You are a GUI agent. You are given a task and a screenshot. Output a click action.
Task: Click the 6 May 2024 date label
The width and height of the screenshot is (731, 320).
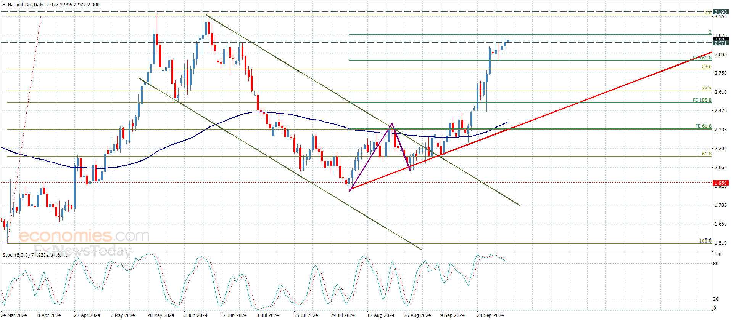click(x=123, y=315)
